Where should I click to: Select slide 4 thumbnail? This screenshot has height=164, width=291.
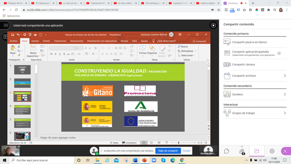click(23, 110)
